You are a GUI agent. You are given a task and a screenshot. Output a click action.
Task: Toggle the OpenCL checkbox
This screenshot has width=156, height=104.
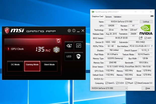(x=106, y=83)
